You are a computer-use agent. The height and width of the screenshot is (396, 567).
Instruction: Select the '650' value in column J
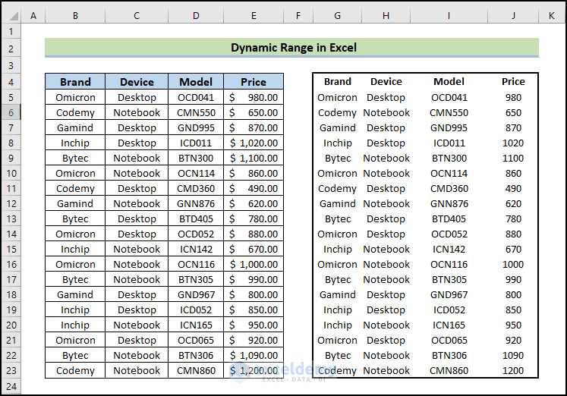coord(513,112)
